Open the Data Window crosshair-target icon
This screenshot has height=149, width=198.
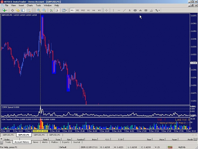[12, 10]
